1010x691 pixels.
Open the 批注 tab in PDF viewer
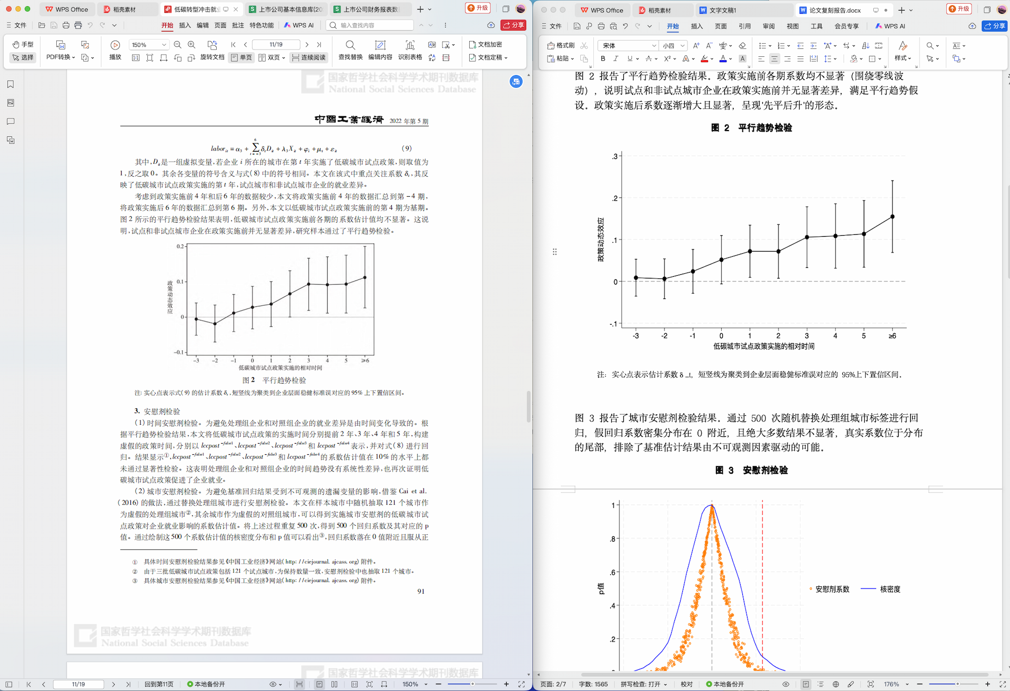point(238,25)
